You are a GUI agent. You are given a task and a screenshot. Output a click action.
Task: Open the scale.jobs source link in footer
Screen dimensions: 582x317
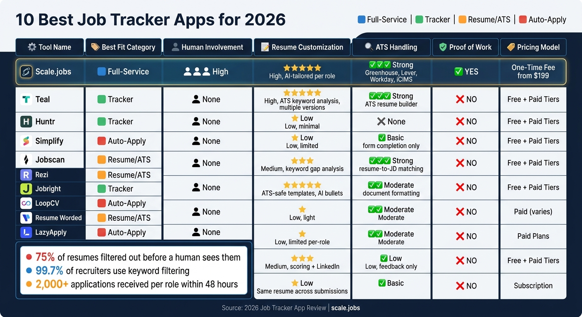(x=346, y=308)
